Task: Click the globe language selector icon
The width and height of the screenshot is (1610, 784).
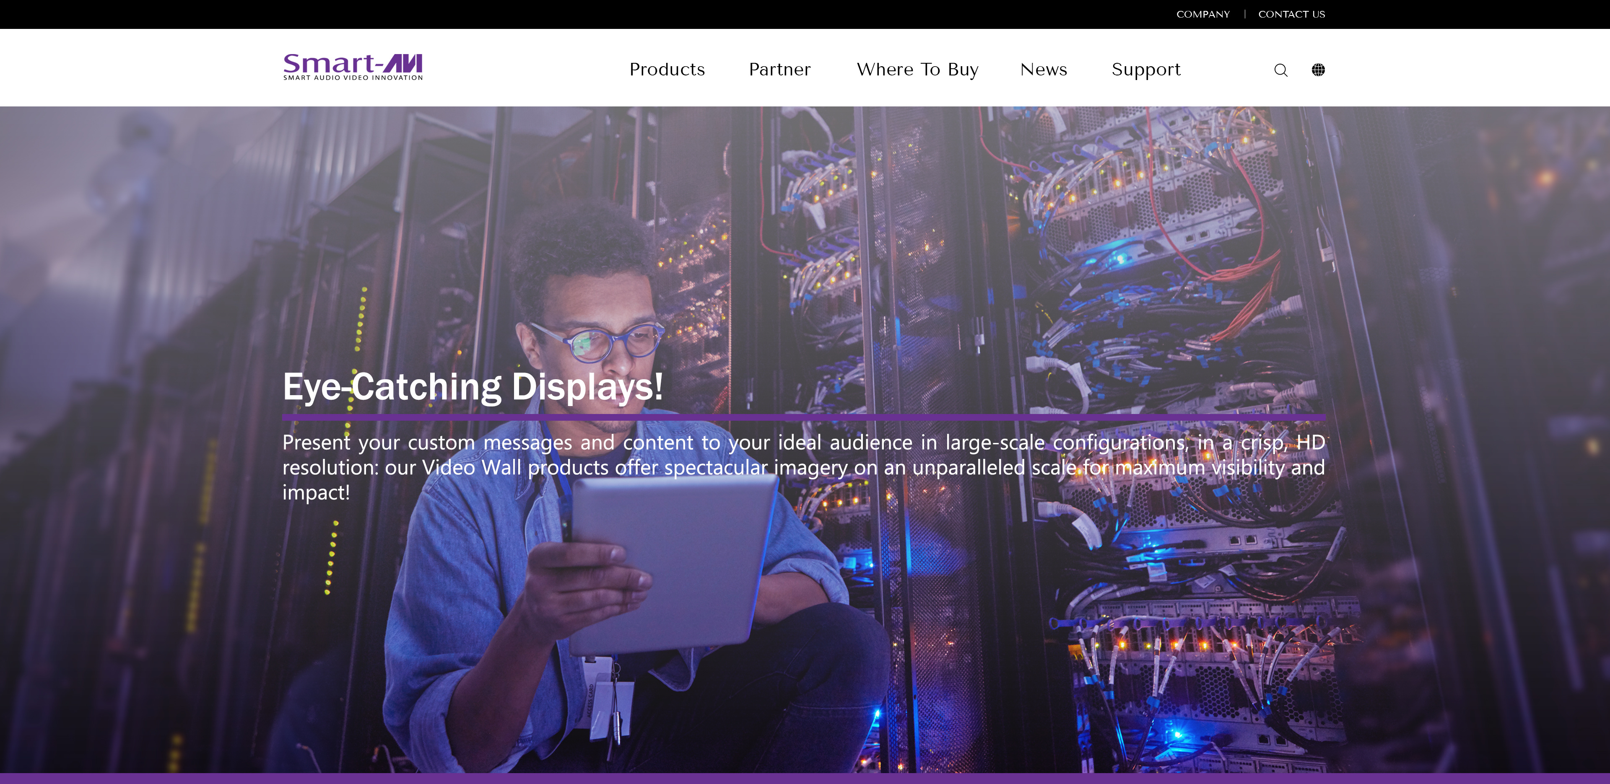Action: pyautogui.click(x=1318, y=70)
